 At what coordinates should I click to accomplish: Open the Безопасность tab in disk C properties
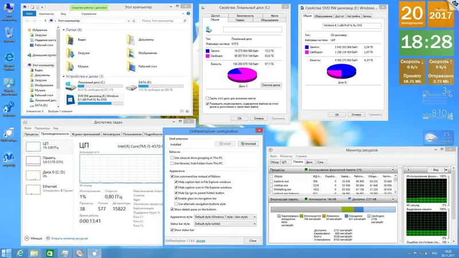coord(246,15)
